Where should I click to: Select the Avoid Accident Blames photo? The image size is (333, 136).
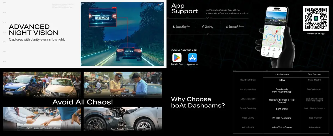tap(123, 119)
